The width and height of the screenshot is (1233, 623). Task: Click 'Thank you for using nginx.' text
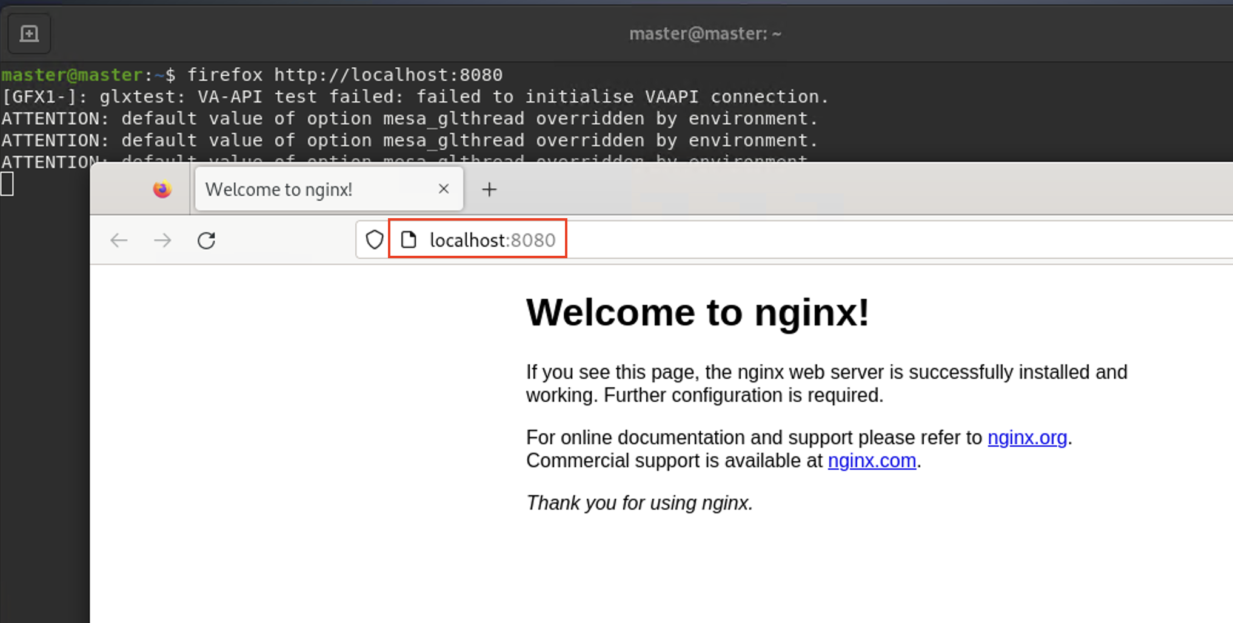(640, 503)
